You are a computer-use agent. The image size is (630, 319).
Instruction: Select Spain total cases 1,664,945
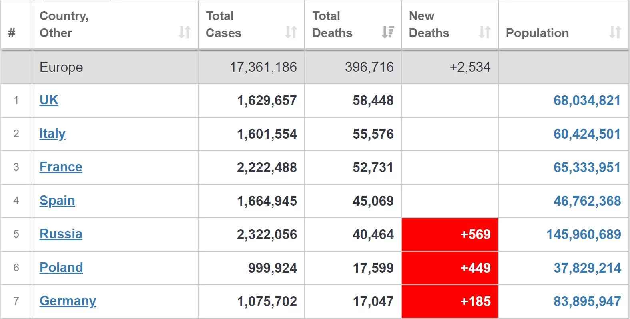point(267,201)
